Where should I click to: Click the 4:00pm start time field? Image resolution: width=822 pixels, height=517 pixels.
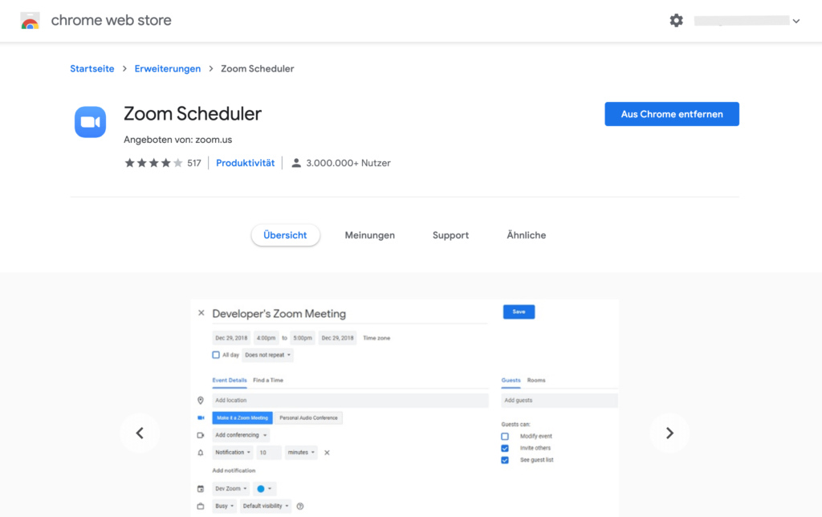pyautogui.click(x=266, y=338)
